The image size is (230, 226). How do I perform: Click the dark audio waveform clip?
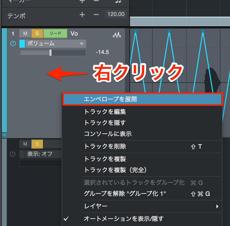click(212, 80)
